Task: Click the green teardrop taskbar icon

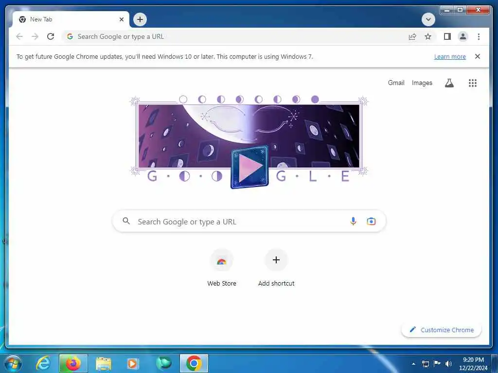Action: [x=164, y=363]
